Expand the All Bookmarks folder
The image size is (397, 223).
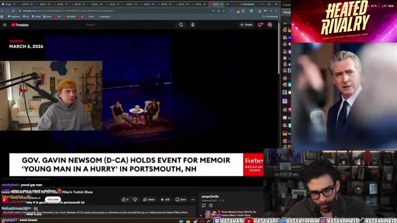pyautogui.click(x=270, y=17)
